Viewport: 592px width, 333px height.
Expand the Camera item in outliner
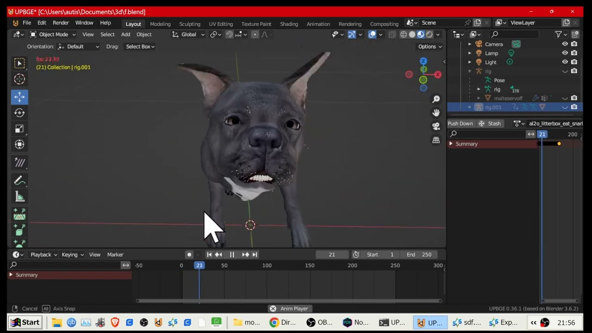point(469,44)
